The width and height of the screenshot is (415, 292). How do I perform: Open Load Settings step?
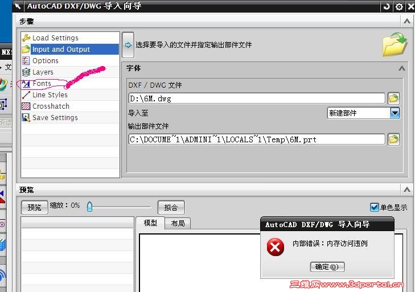tap(70, 38)
